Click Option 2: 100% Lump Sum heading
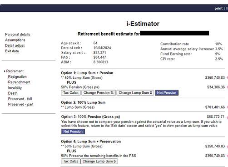Image resolution: width=228 pixels, height=167 pixels. (83, 102)
